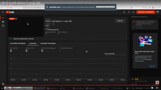Switch to the 'АНАЛИТИКА' tab
This screenshot has height=90, width=161.
(33, 43)
